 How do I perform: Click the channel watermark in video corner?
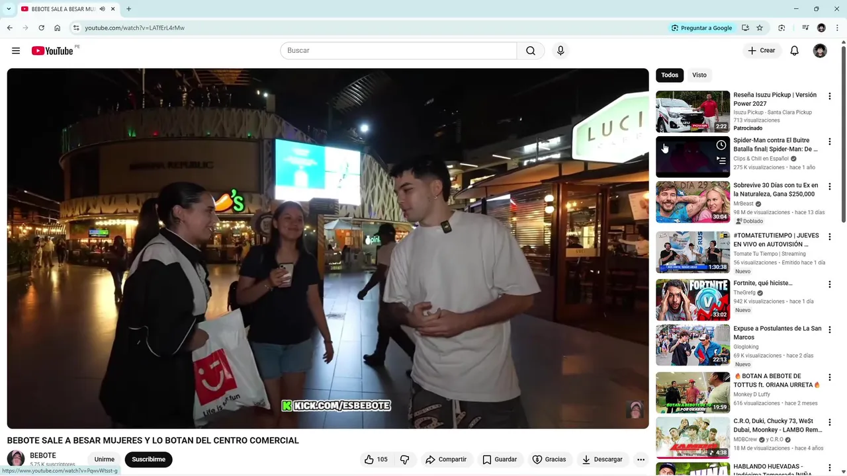635,409
